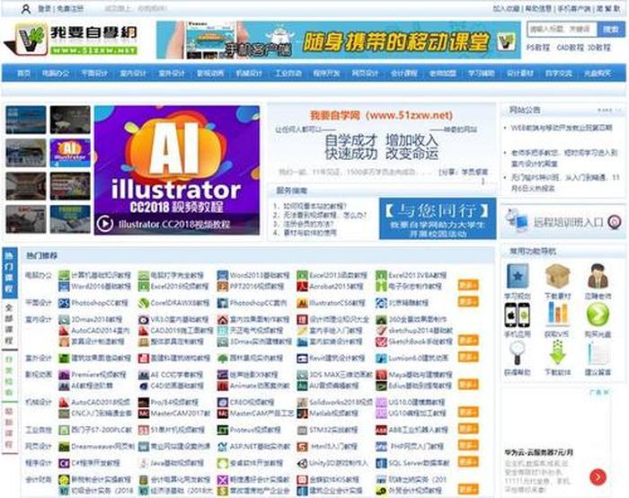Open the 下载素材 cardboard box icon
Image resolution: width=629 pixels, height=498 pixels.
(558, 276)
